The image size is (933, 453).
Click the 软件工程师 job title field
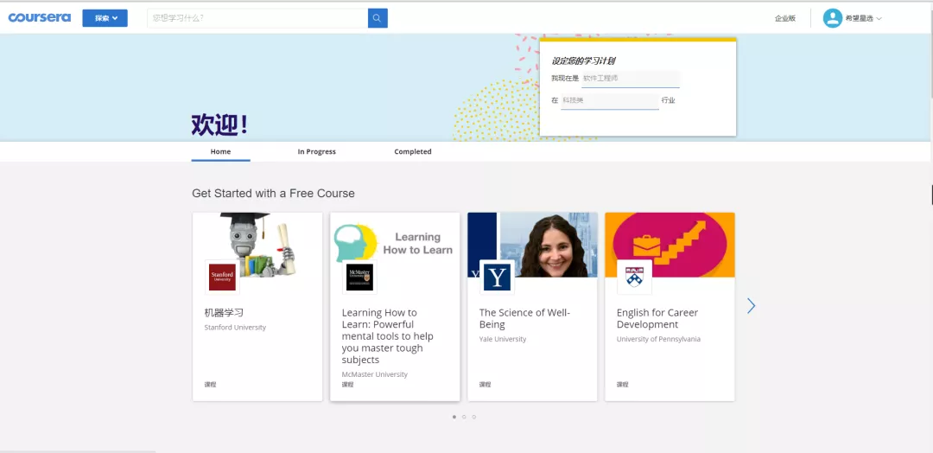pyautogui.click(x=630, y=79)
